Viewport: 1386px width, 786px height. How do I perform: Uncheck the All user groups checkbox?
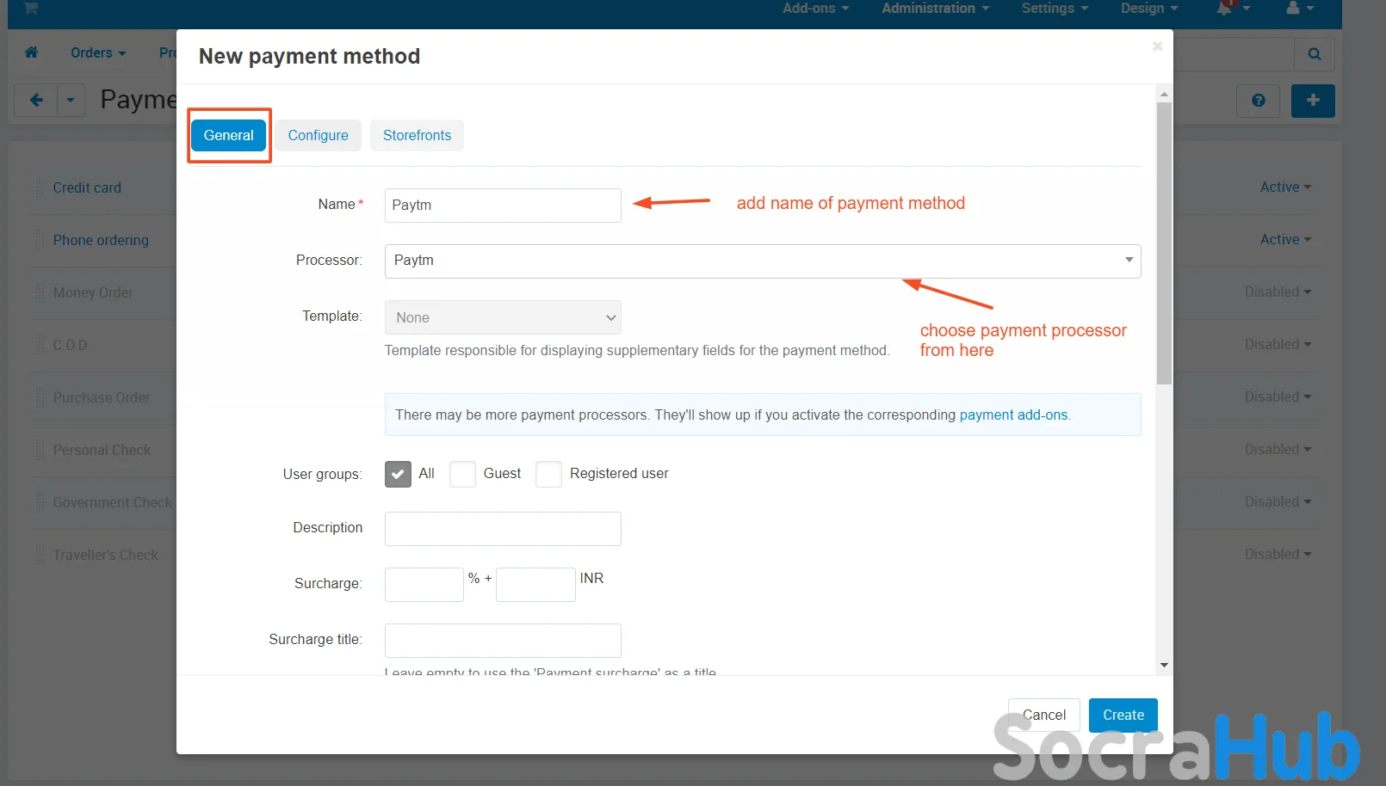pos(398,474)
